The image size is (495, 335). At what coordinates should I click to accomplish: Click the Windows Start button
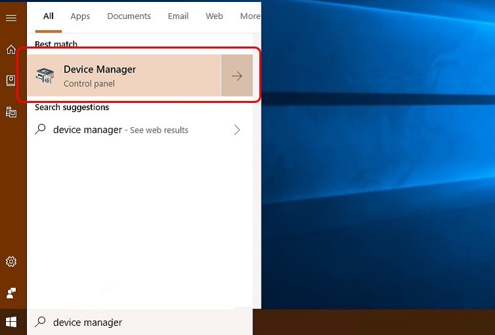(11, 322)
